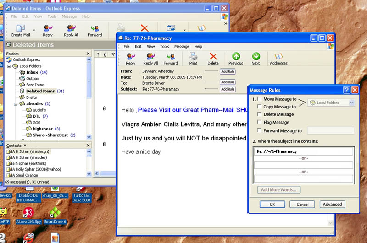Open the DTL folder
This screenshot has width=367, height=243.
point(37,116)
